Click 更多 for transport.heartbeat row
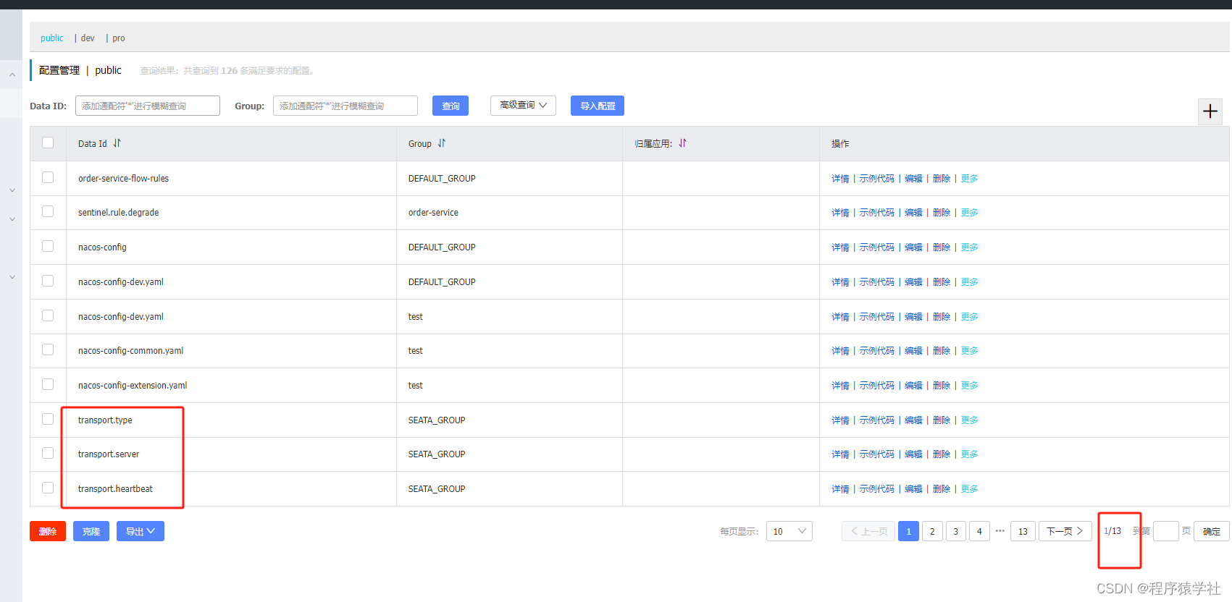 point(970,489)
